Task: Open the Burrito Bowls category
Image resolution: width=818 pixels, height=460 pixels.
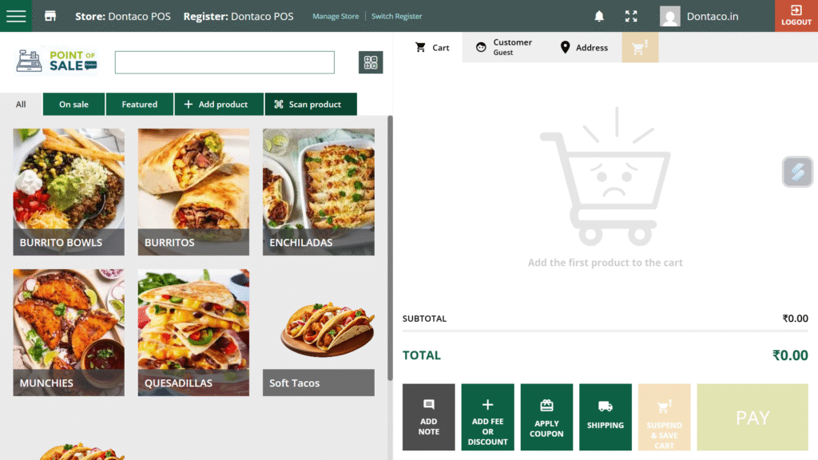Action: click(x=69, y=192)
